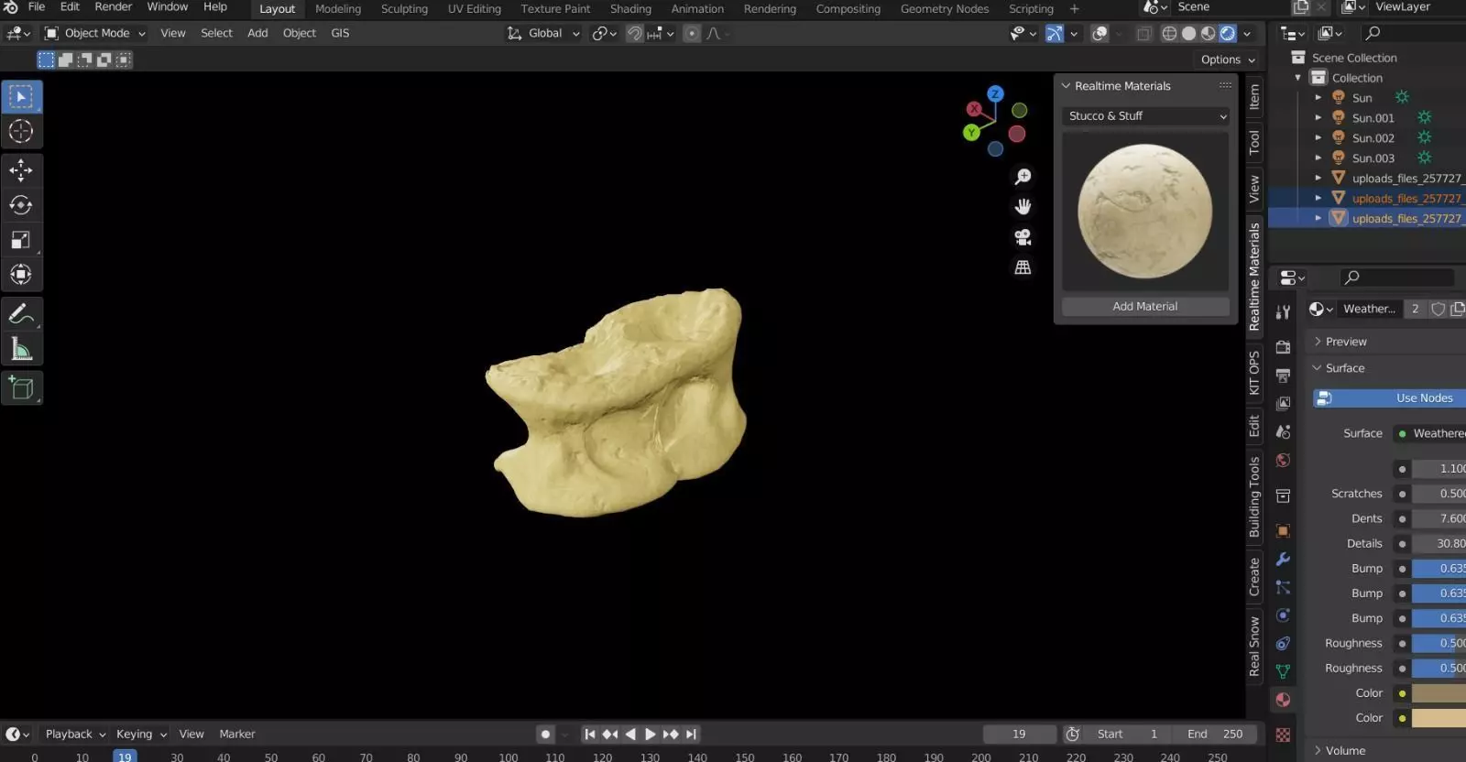The width and height of the screenshot is (1466, 762).
Task: Play the animation in the timeline
Action: (x=650, y=735)
